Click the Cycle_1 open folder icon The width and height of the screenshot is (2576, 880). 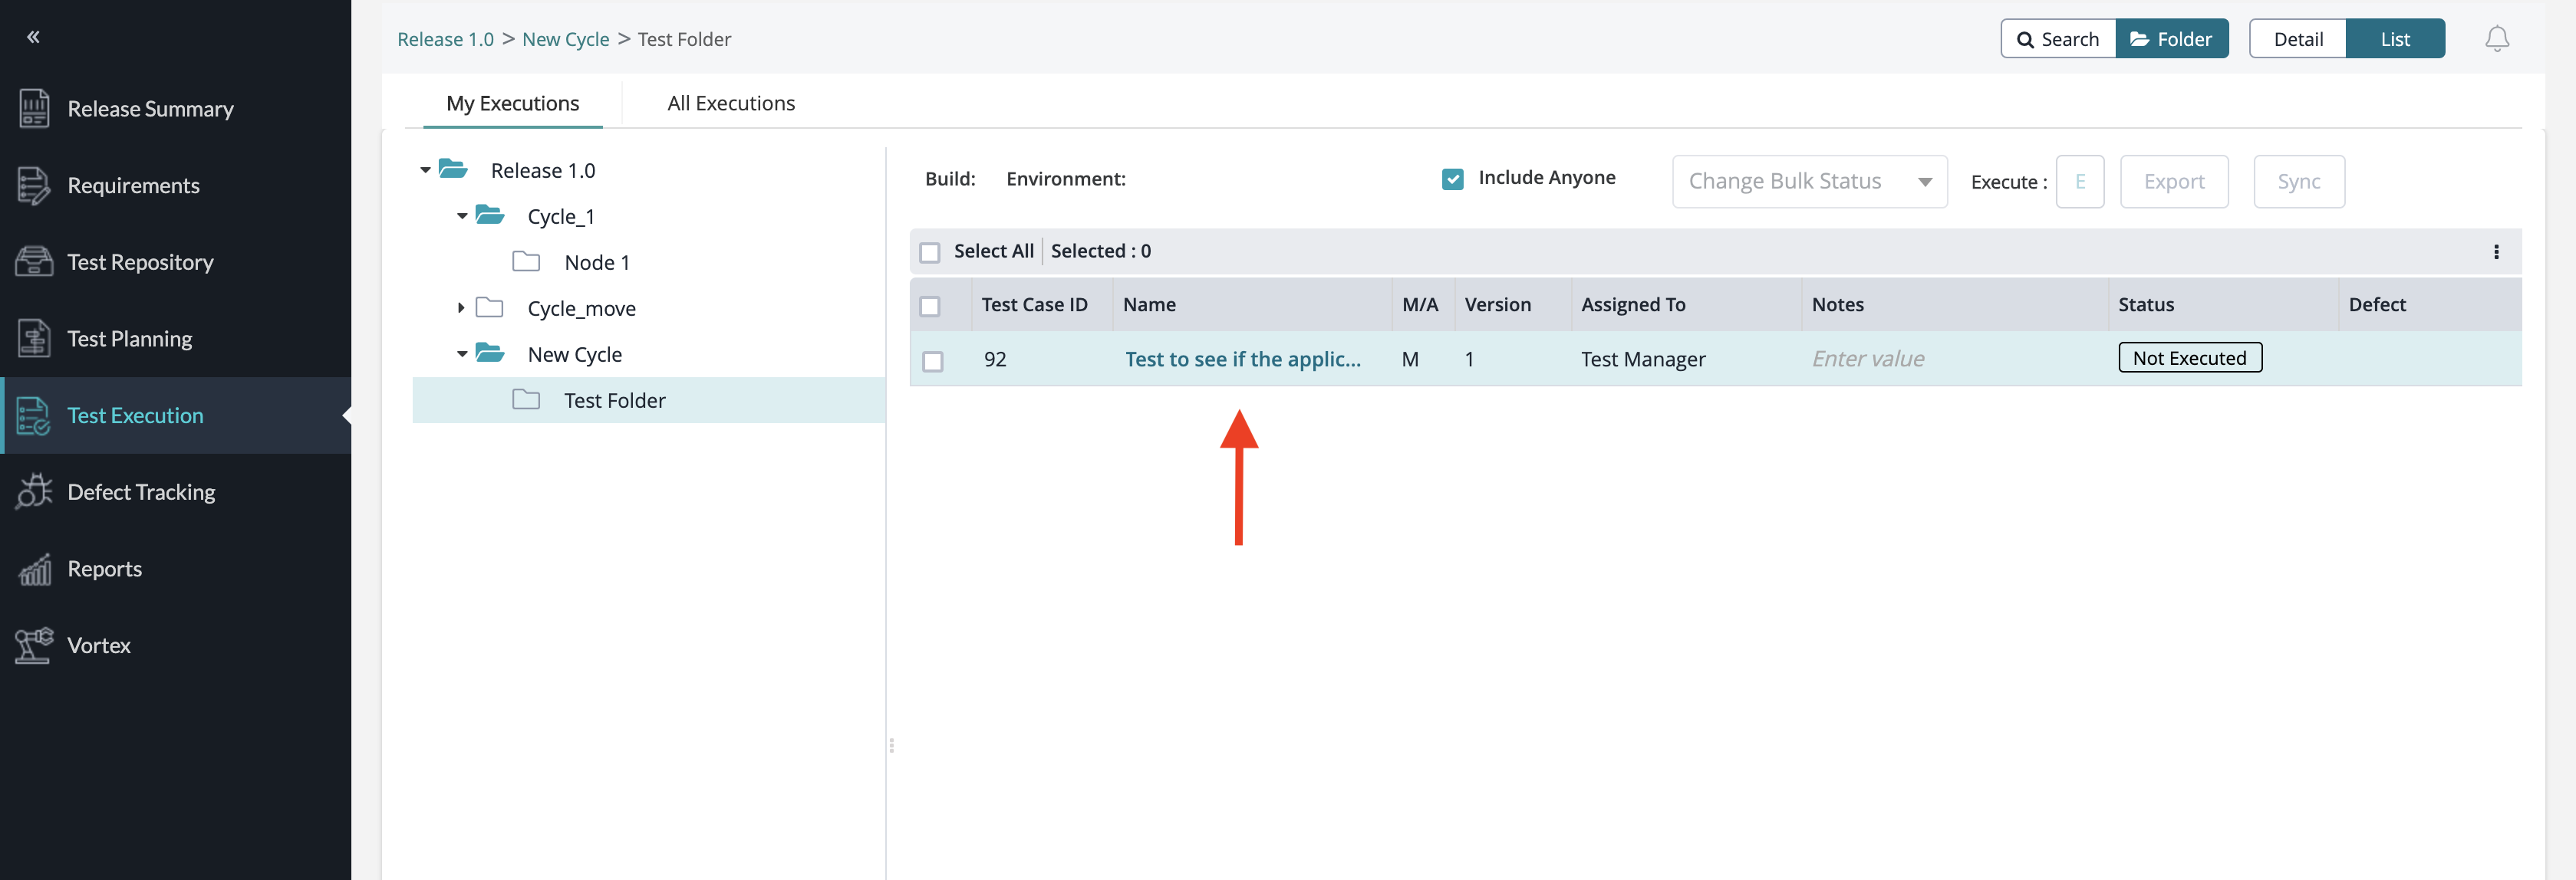tap(490, 215)
